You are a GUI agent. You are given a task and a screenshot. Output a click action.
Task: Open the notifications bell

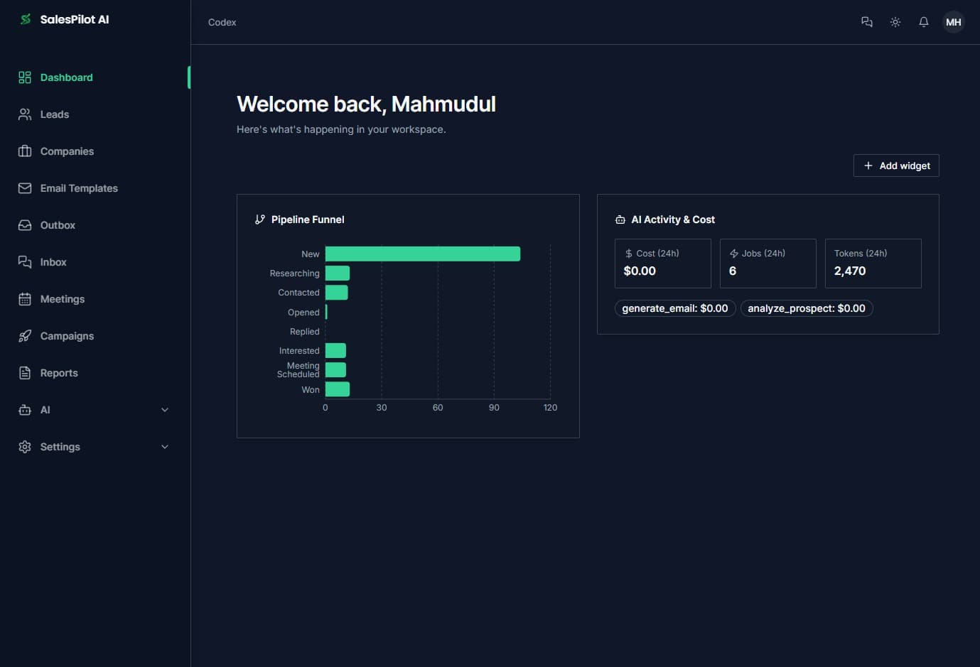pos(924,22)
